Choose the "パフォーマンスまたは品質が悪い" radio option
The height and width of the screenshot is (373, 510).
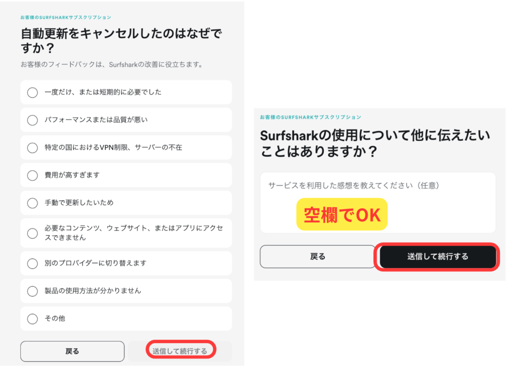(33, 120)
